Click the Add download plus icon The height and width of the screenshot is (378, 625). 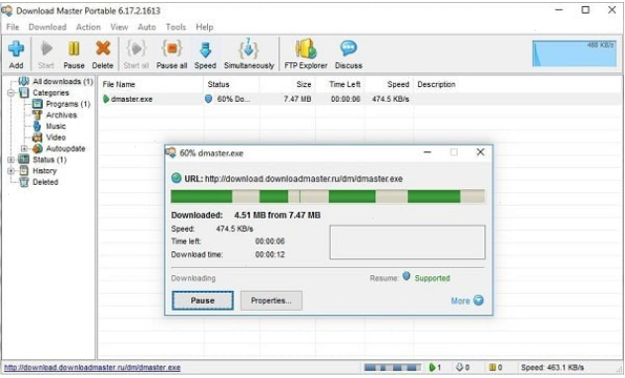(x=16, y=49)
